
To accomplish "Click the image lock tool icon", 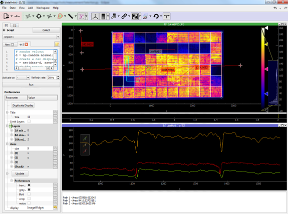I will coord(114,16).
